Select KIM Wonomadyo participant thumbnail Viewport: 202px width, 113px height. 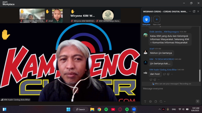click(108, 16)
